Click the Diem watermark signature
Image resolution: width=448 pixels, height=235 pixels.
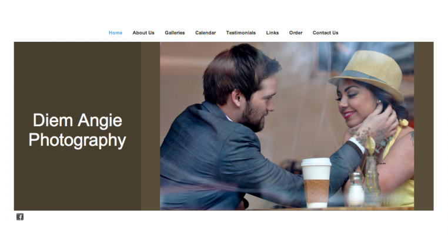tap(381, 163)
